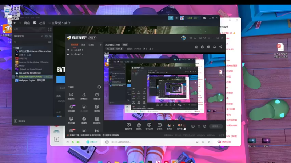
Task: Open the hamburger menu in stream tool title bar
Action: (209, 38)
